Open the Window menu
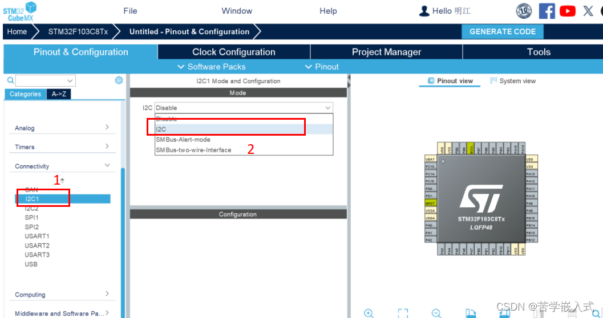Image resolution: width=603 pixels, height=318 pixels. pos(237,11)
